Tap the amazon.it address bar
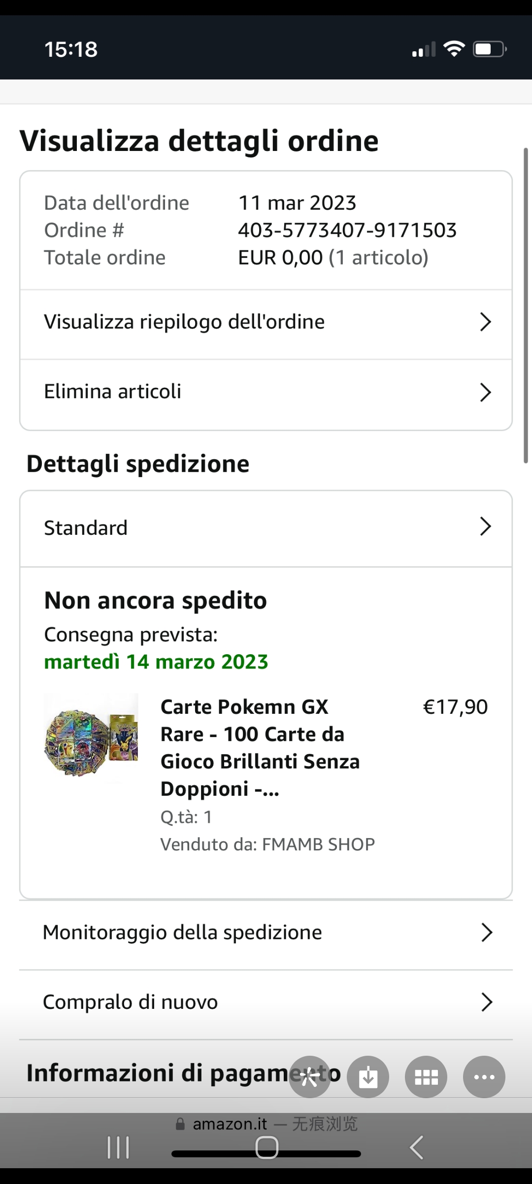 pyautogui.click(x=266, y=1124)
